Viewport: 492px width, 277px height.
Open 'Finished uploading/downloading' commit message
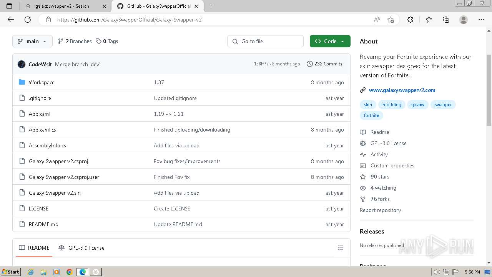pos(192,130)
